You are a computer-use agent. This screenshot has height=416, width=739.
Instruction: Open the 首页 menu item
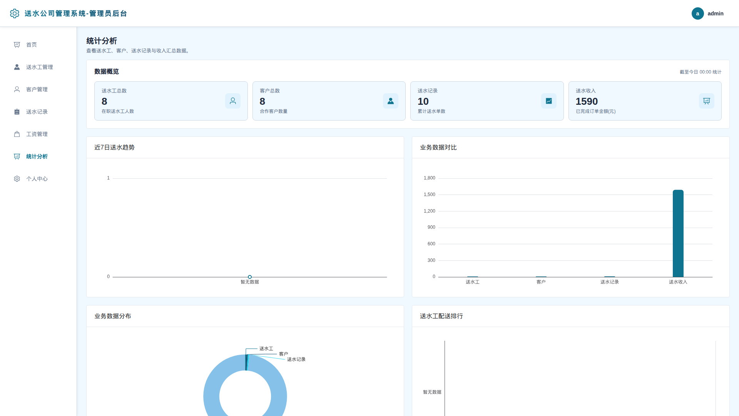(x=38, y=45)
